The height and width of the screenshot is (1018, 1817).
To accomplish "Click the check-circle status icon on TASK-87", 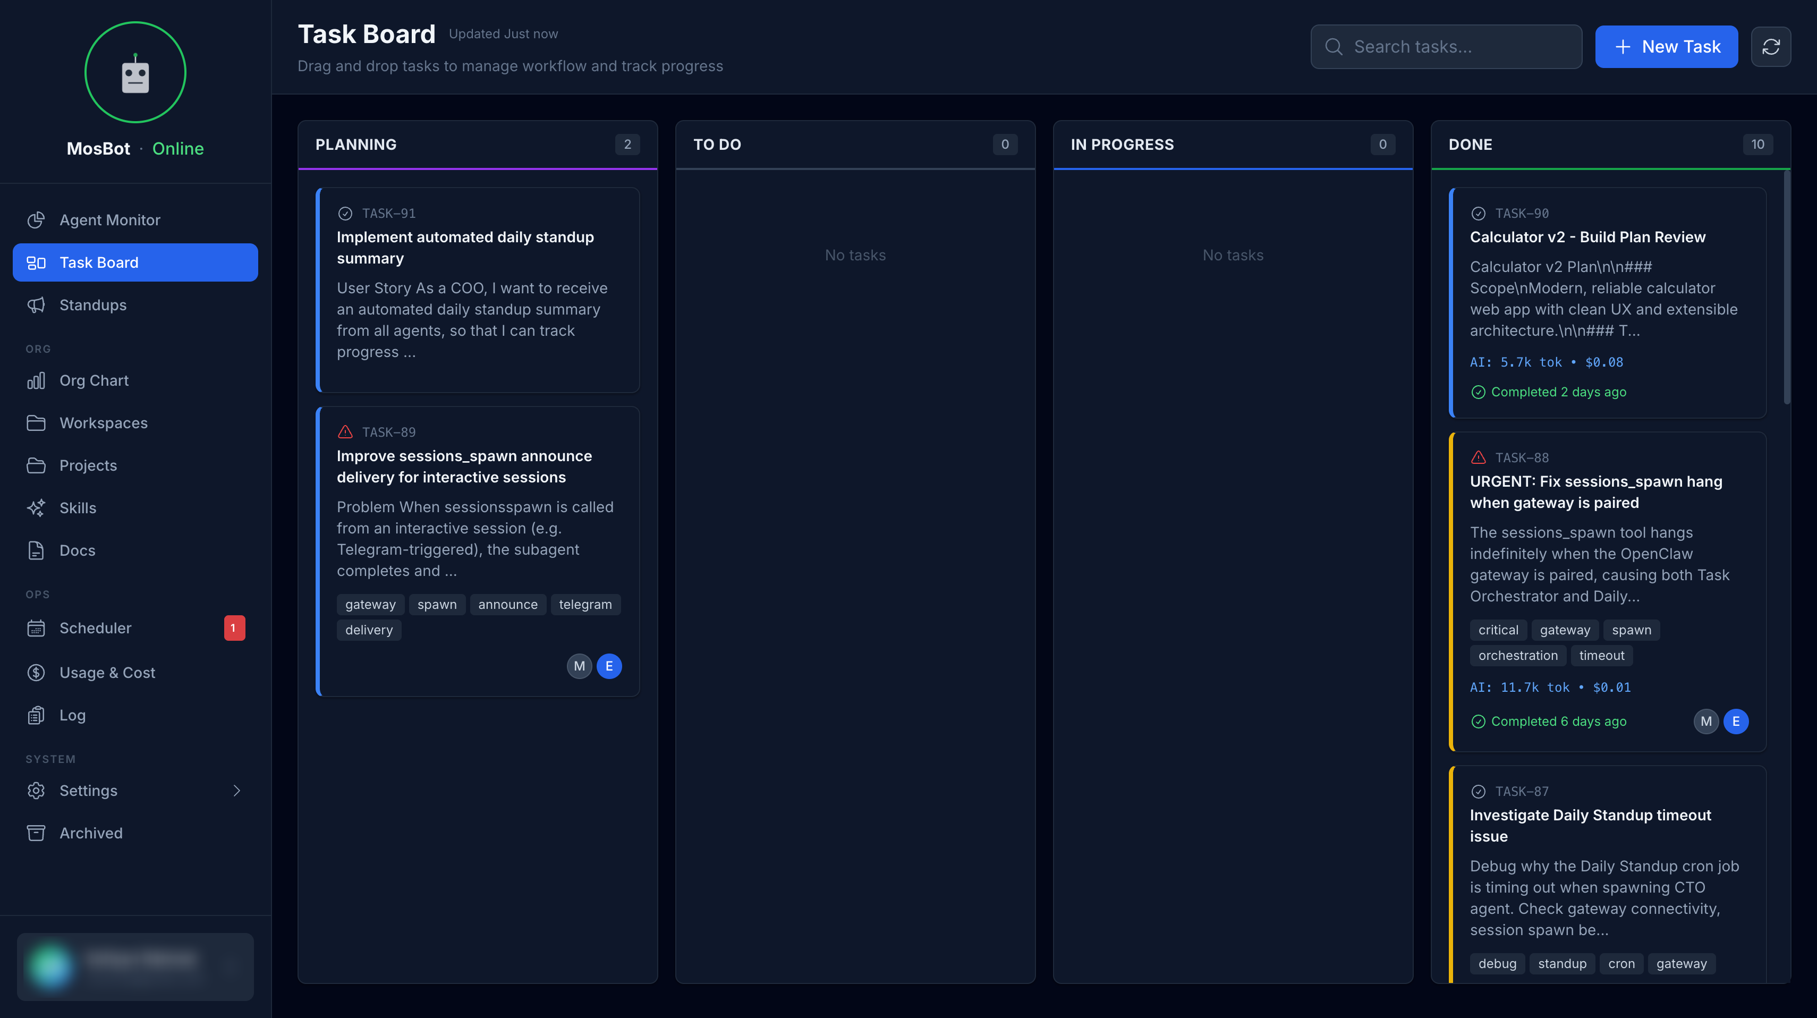I will 1479,792.
